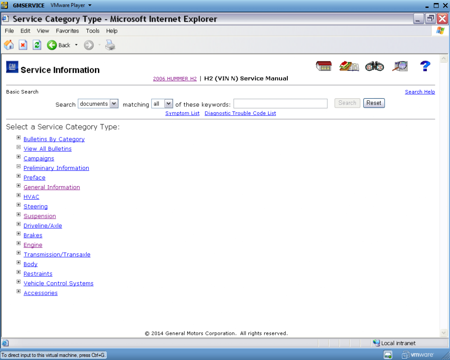Image resolution: width=450 pixels, height=360 pixels.
Task: Click the scrollbar down arrow
Action: [x=443, y=333]
